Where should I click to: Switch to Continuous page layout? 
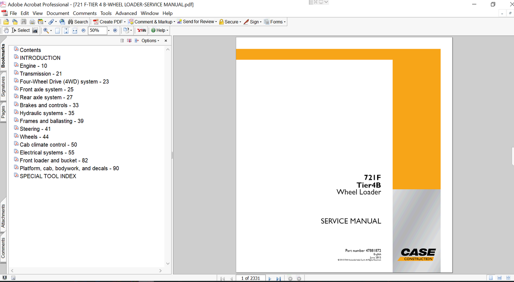(500, 278)
